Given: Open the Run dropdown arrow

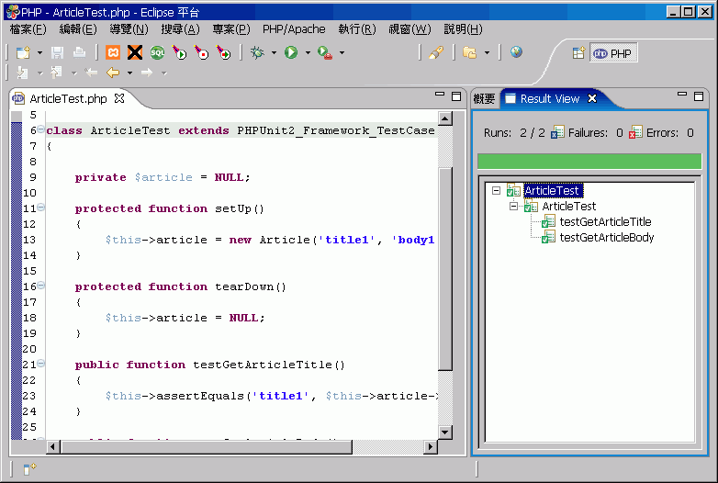Looking at the screenshot, I should 308,53.
